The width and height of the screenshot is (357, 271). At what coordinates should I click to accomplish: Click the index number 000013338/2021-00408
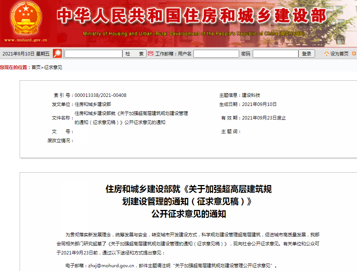click(x=100, y=95)
